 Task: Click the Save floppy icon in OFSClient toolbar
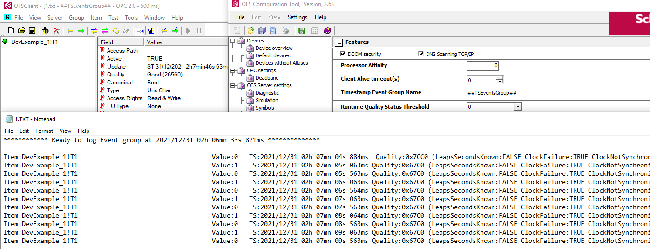click(32, 30)
